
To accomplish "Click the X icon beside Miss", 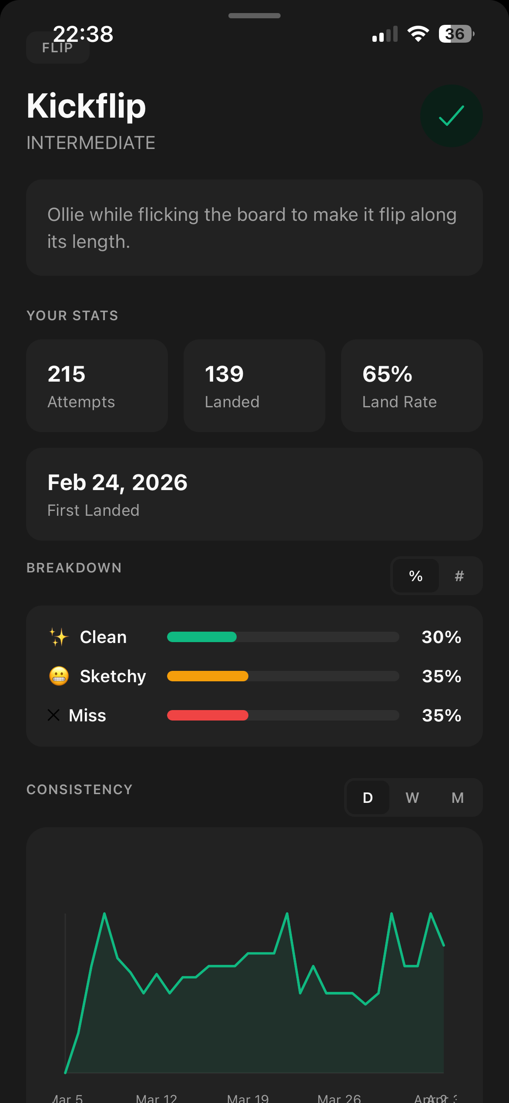I will pos(53,715).
